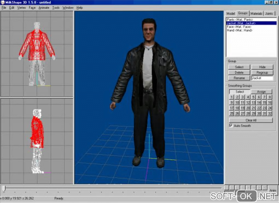Minimize the MilkShape 3D window
The height and width of the screenshot is (203, 279).
point(266,2)
